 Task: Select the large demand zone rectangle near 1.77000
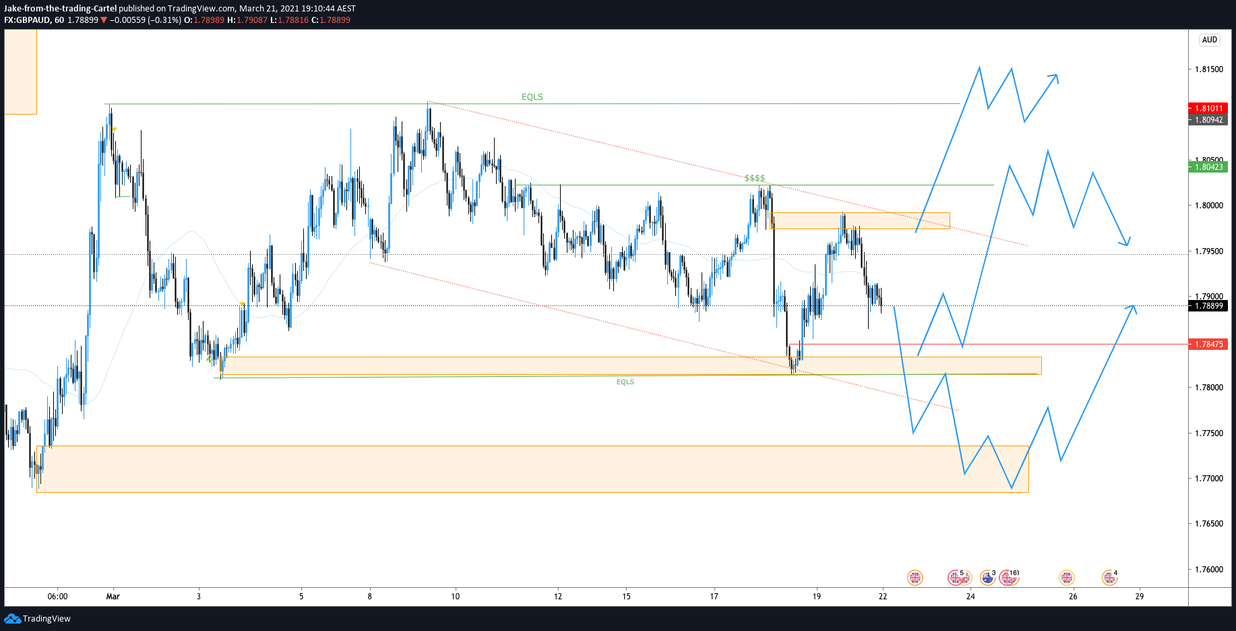point(532,469)
